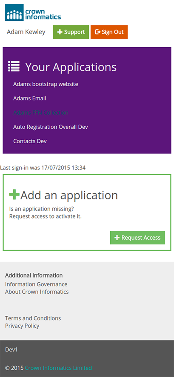Request access to a new application
Image resolution: width=174 pixels, height=377 pixels.
coord(137,238)
